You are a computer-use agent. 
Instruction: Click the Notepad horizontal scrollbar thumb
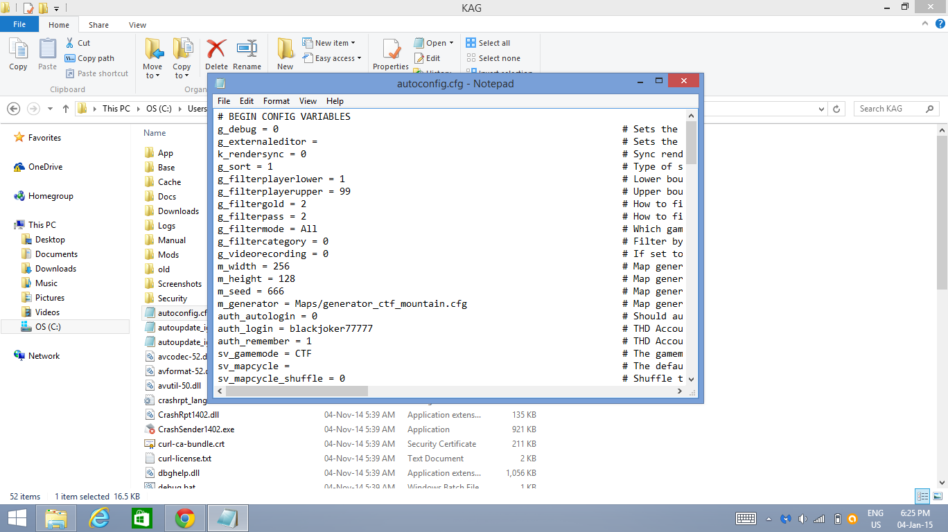click(297, 391)
